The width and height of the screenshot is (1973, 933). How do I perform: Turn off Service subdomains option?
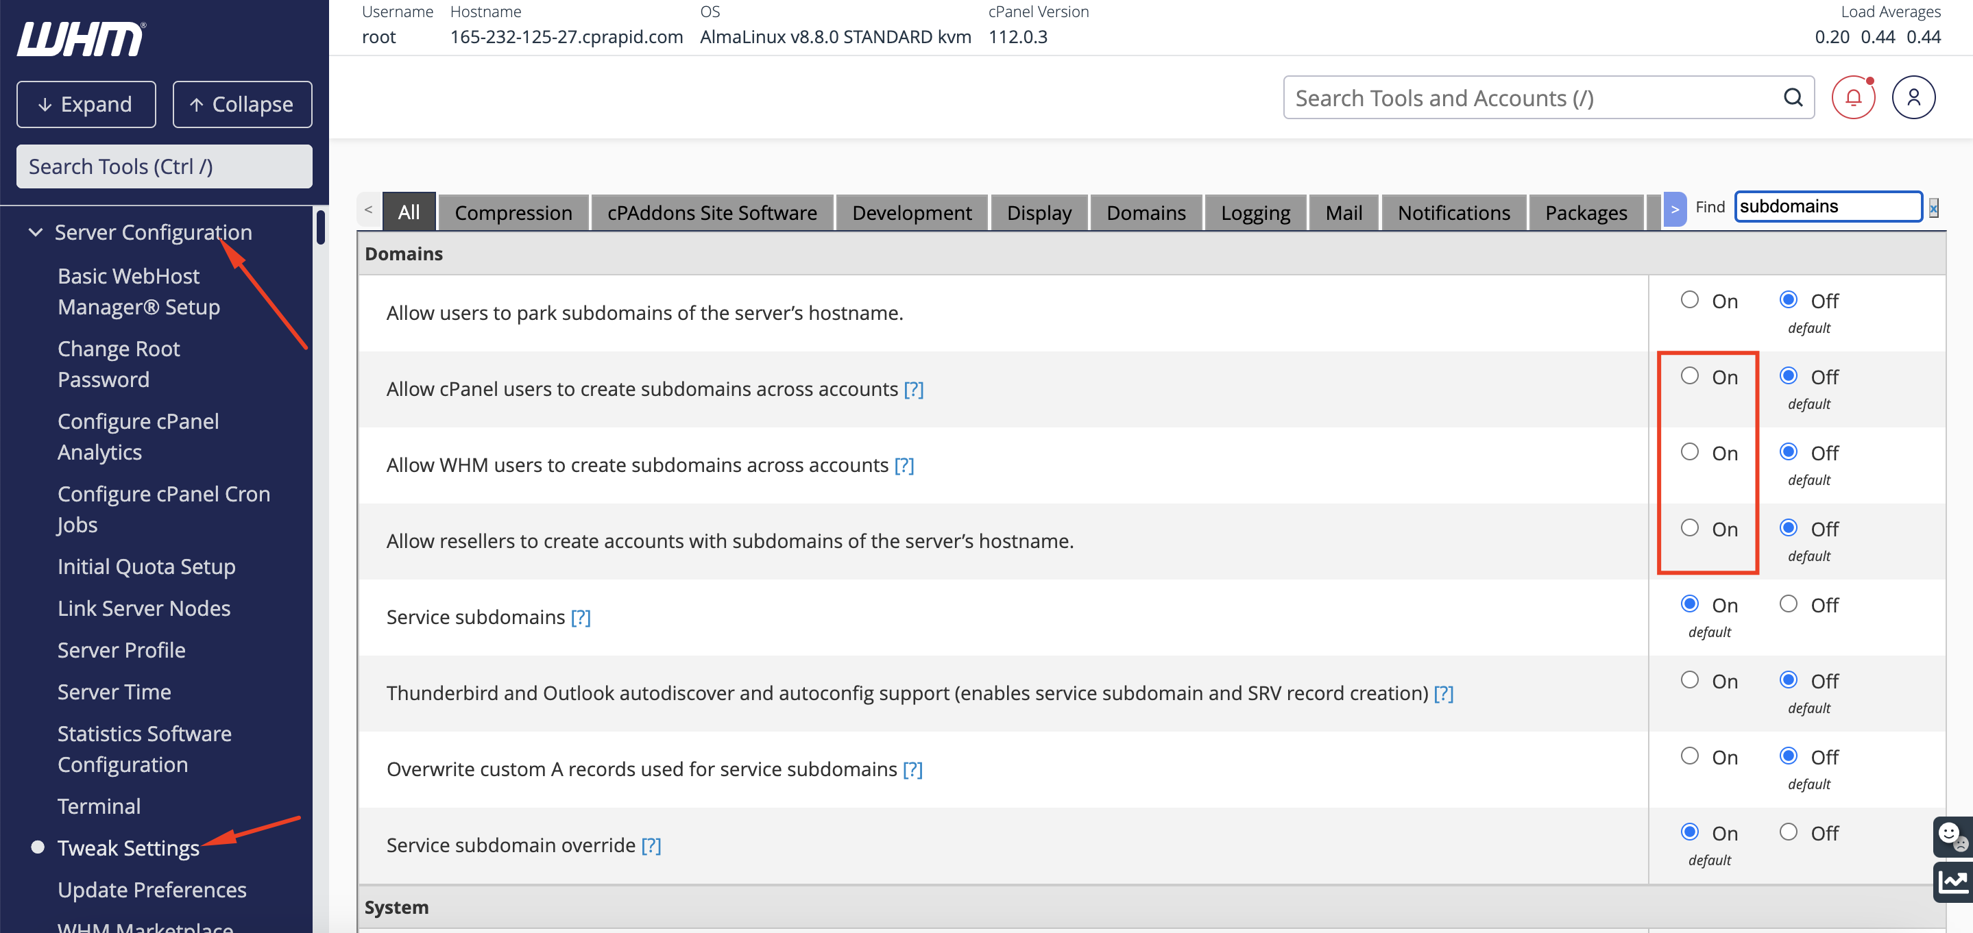click(x=1788, y=604)
